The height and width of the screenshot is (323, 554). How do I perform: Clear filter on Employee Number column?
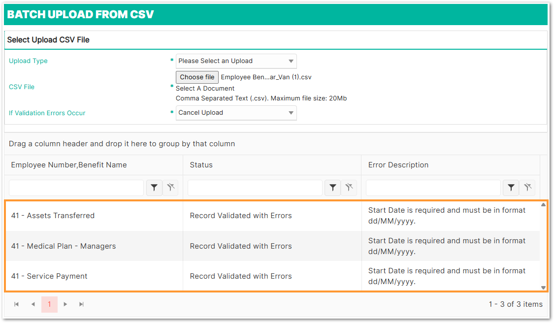click(170, 188)
